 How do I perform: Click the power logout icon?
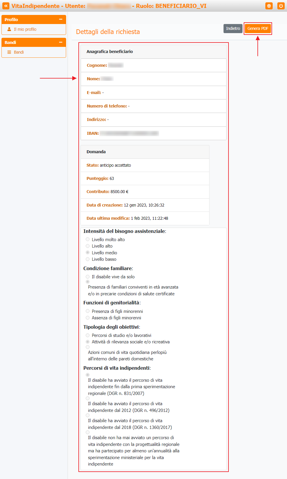coord(281,6)
